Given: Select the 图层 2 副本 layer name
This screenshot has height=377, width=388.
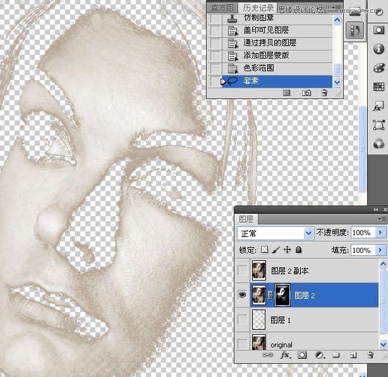Looking at the screenshot, I should (x=290, y=271).
